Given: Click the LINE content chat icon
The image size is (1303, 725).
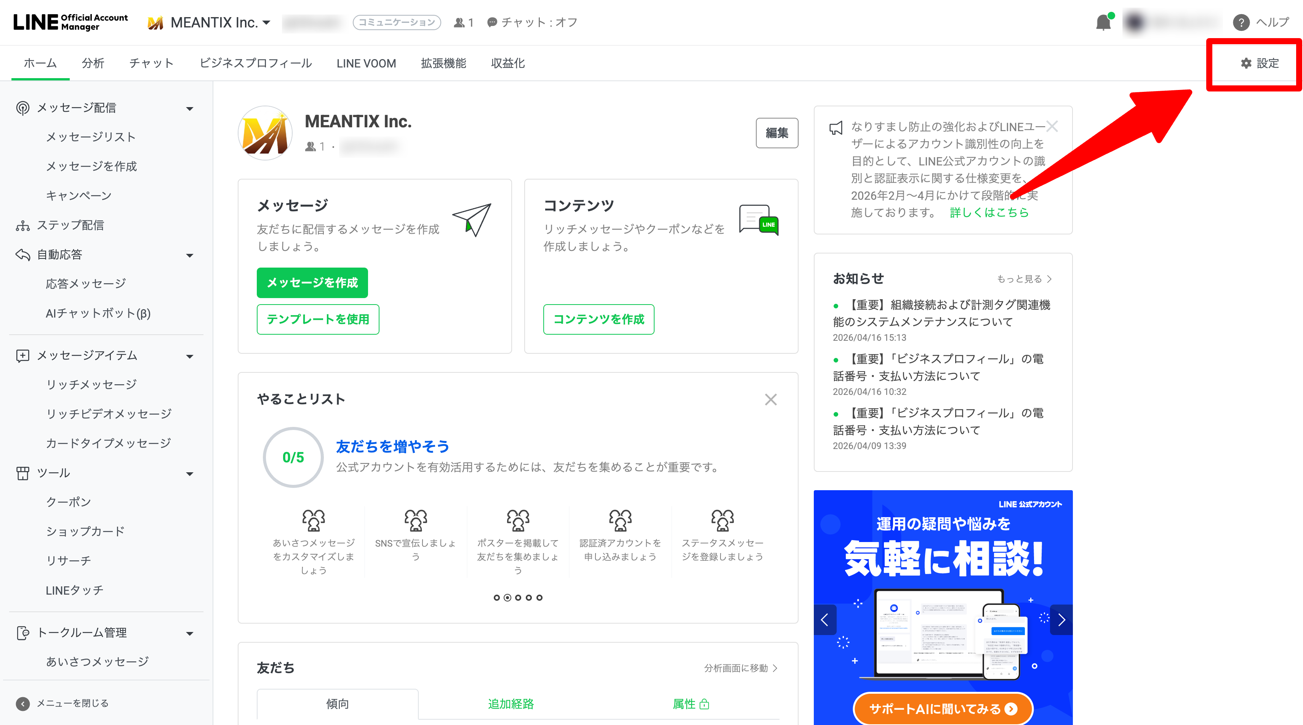Looking at the screenshot, I should tap(758, 220).
